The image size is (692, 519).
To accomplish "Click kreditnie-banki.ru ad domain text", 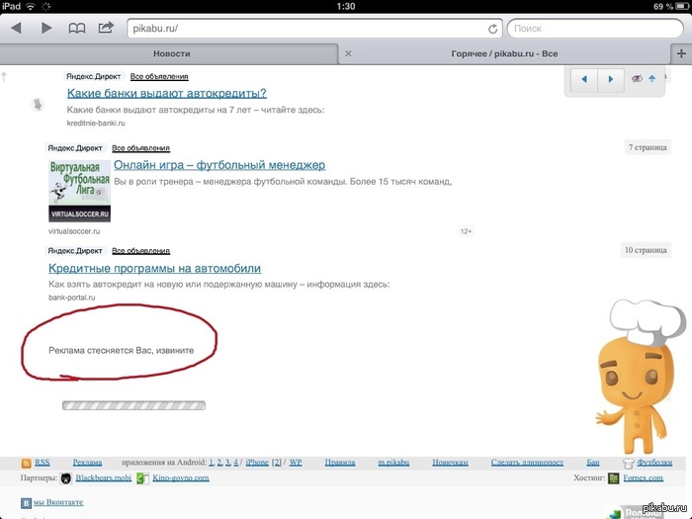I will point(96,124).
